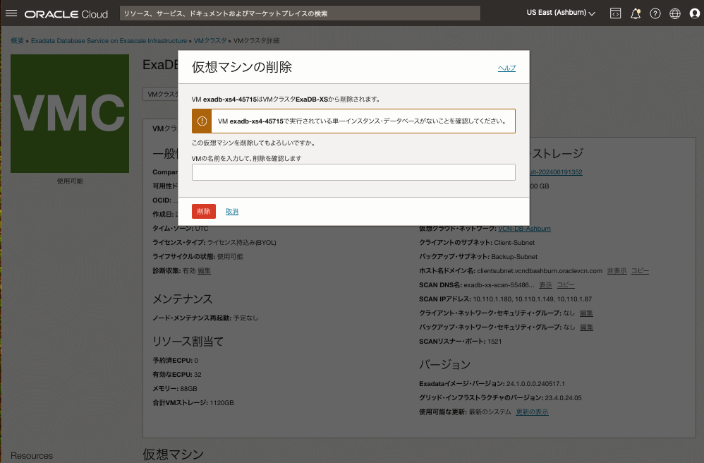
Task: Edit the client network security group via 編集
Action: tap(586, 313)
